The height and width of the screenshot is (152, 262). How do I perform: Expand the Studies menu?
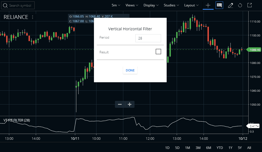point(171,5)
